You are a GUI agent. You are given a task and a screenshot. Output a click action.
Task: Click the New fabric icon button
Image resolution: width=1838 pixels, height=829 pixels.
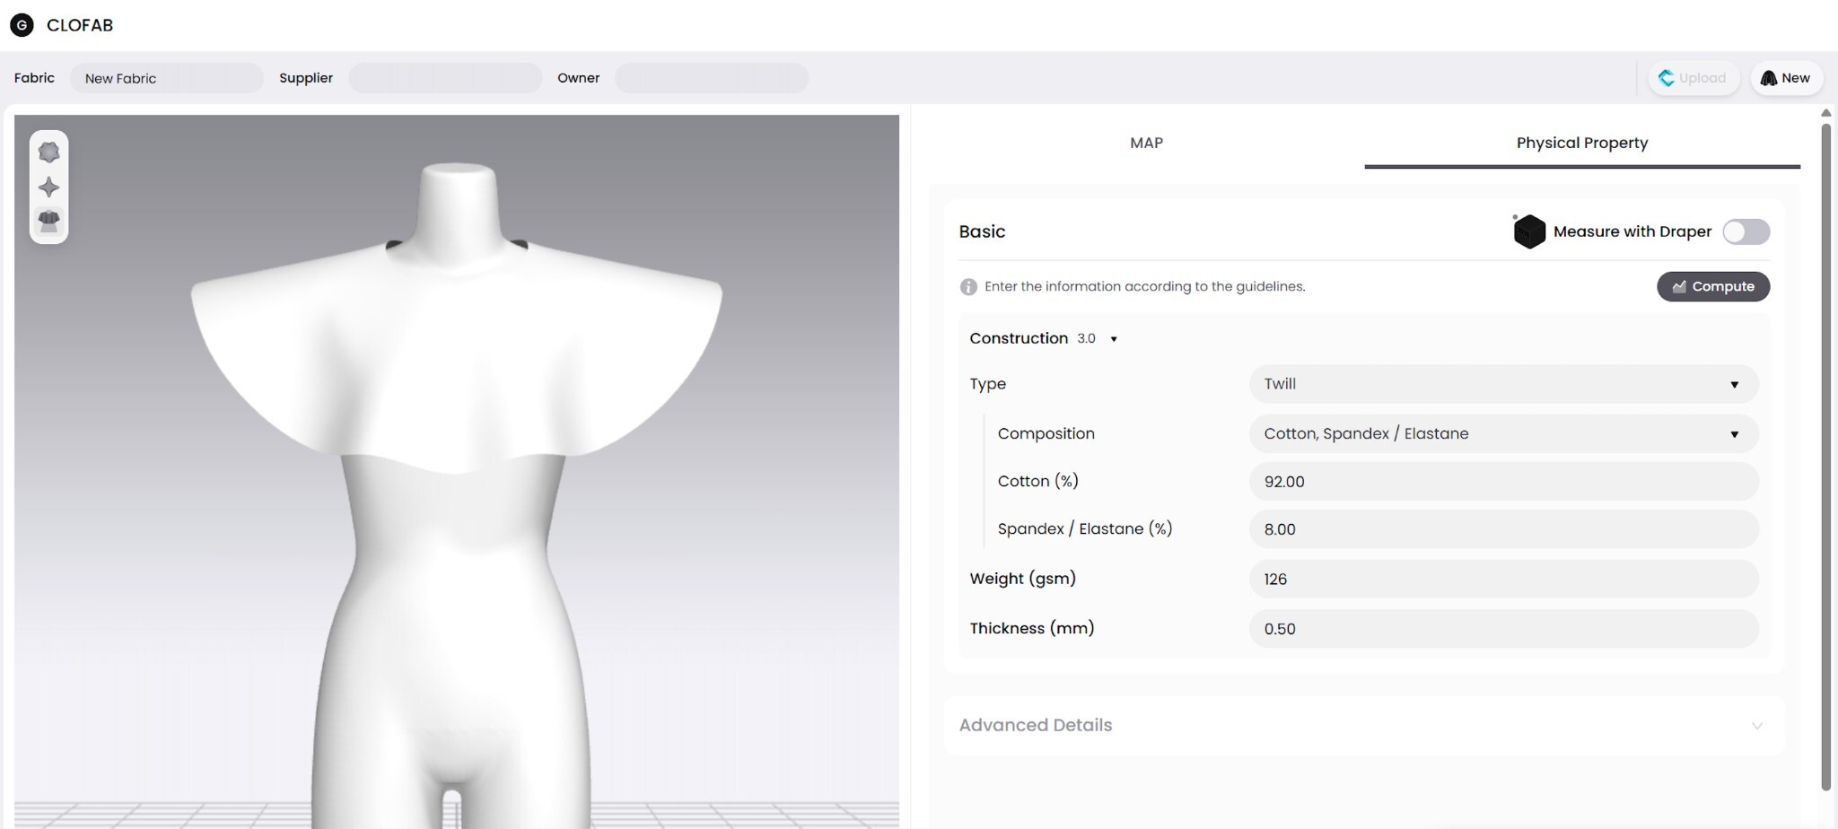[1786, 78]
